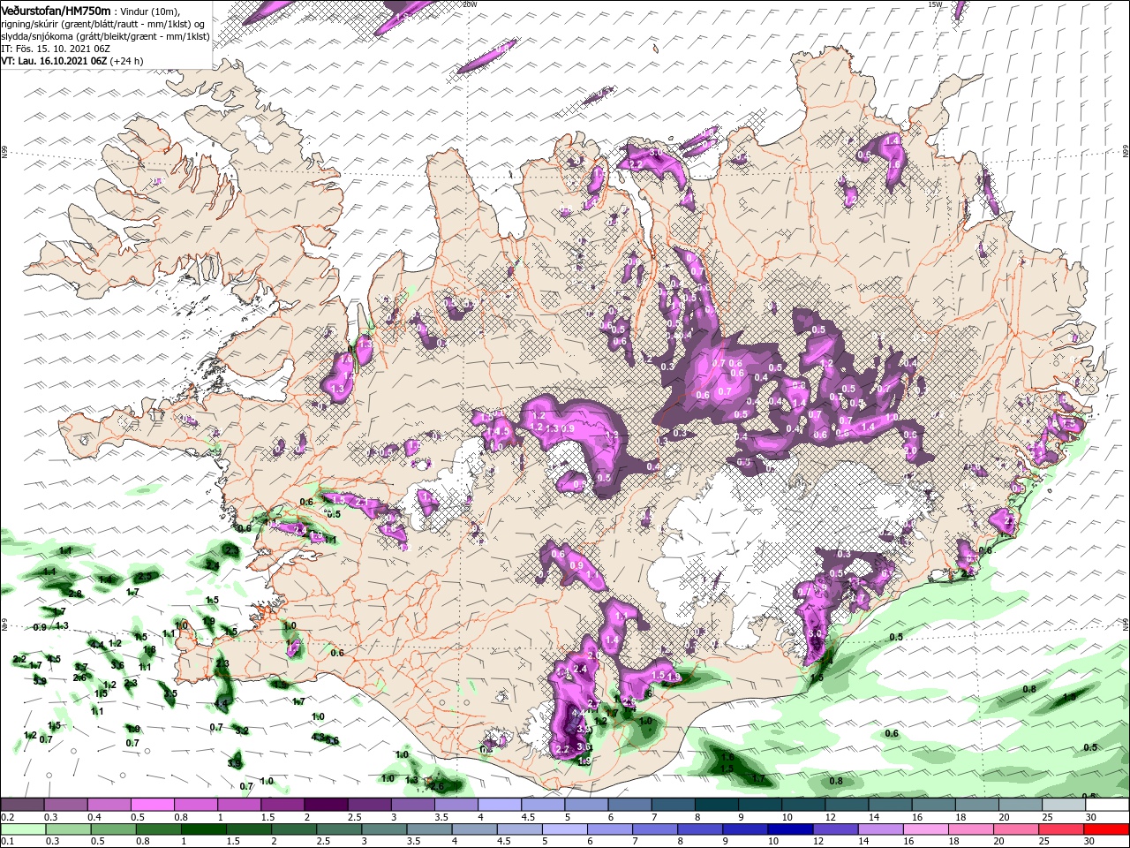The image size is (1130, 848).
Task: Click the 'Vindur (10m)' header text
Action: click(x=149, y=11)
